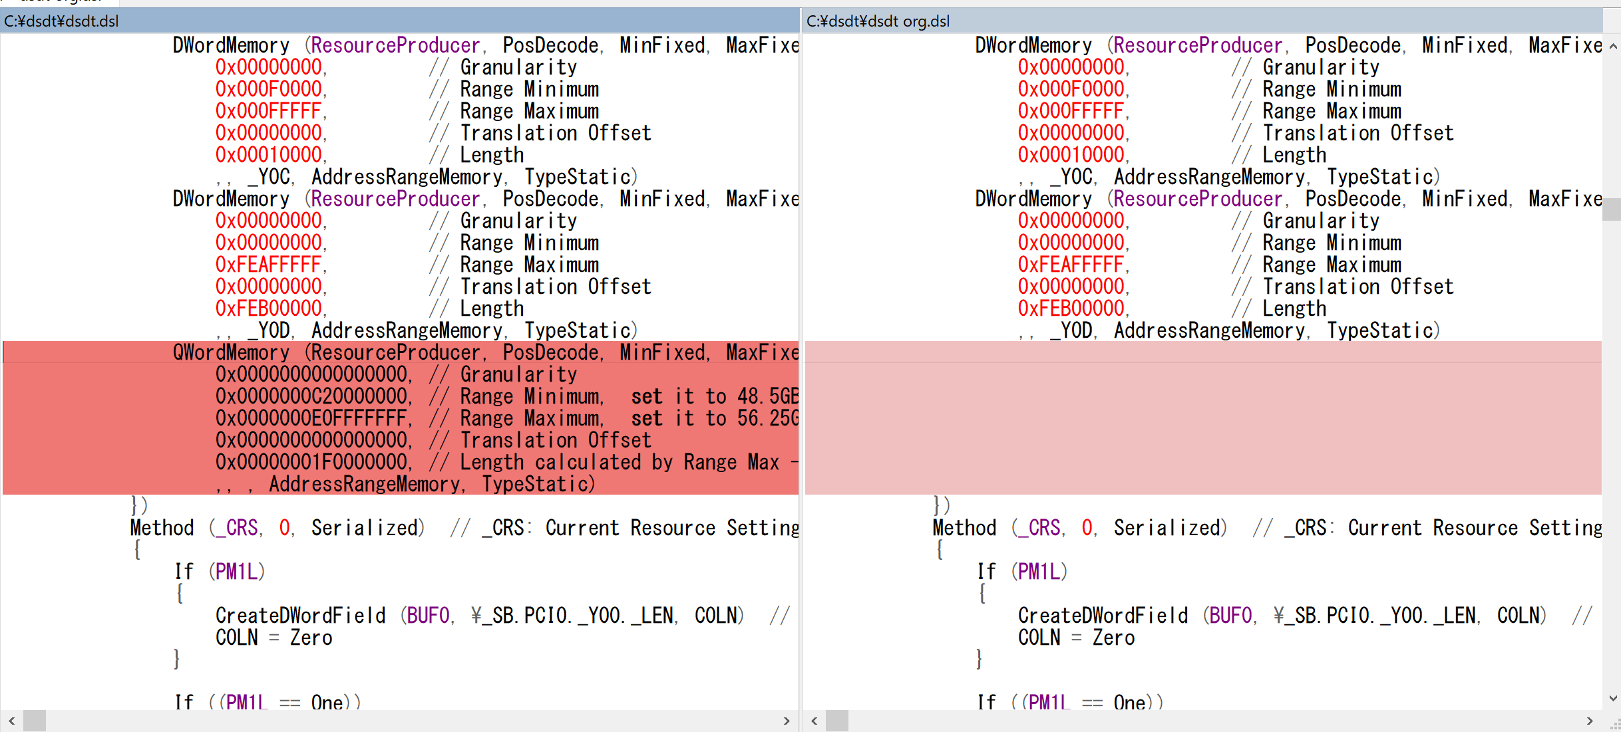Viewport: 1621px width, 732px height.
Task: Click 0x000F0000 in right pane
Action: [x=1071, y=89]
